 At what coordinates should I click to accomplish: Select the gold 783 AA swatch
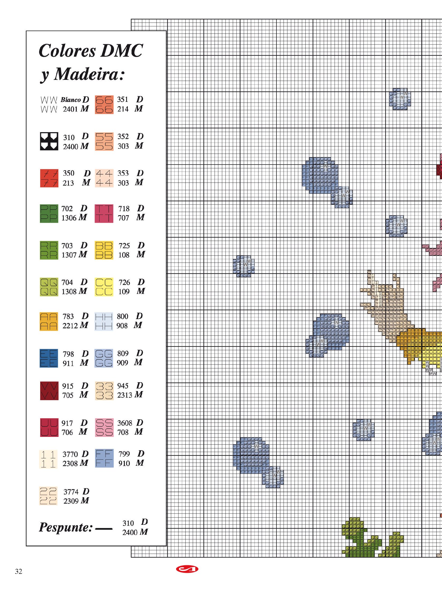[x=49, y=322]
